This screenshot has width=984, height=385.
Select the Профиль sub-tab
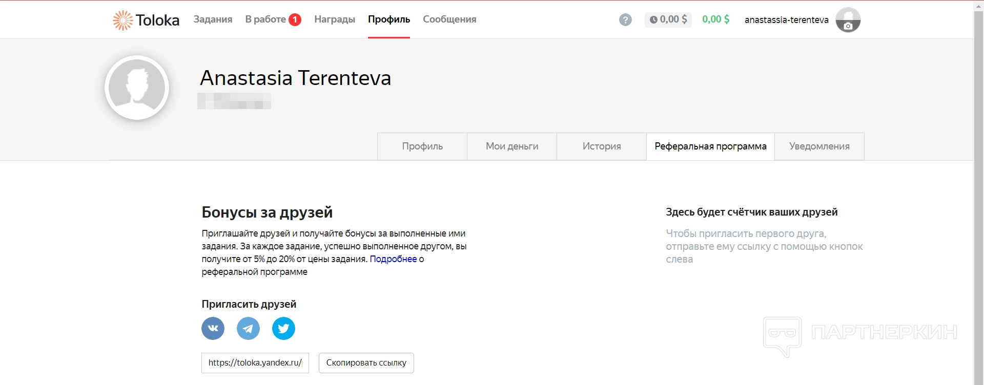pos(422,146)
